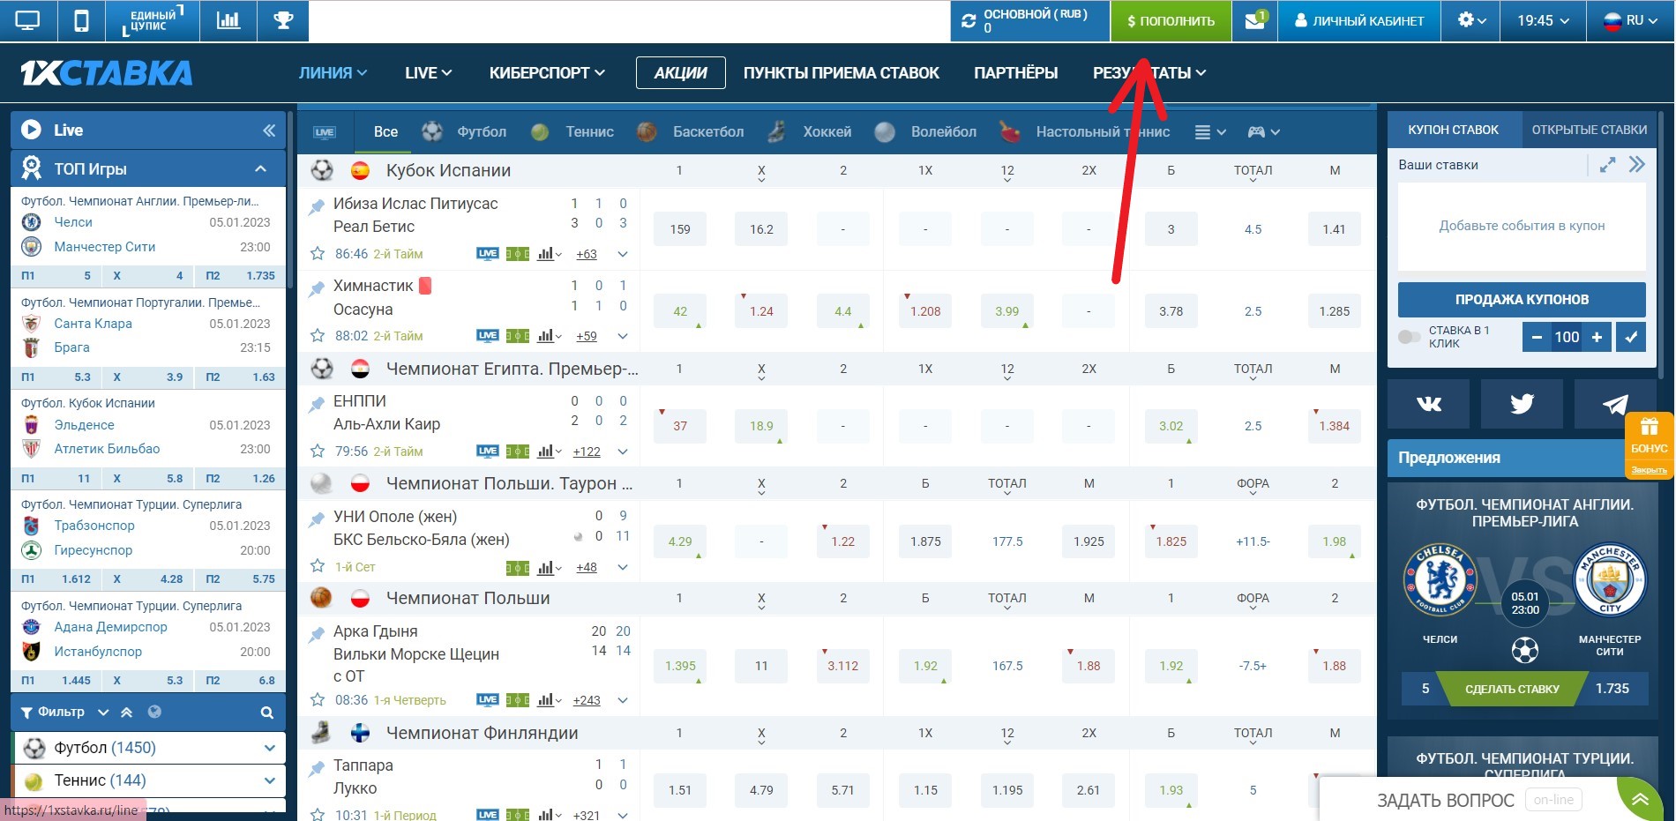
Task: Open the Telegram social icon
Action: [x=1614, y=404]
